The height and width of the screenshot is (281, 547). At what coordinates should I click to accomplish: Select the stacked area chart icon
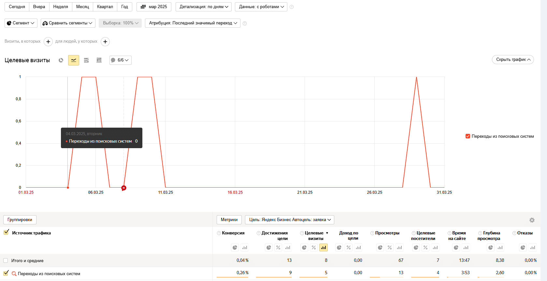click(x=86, y=60)
